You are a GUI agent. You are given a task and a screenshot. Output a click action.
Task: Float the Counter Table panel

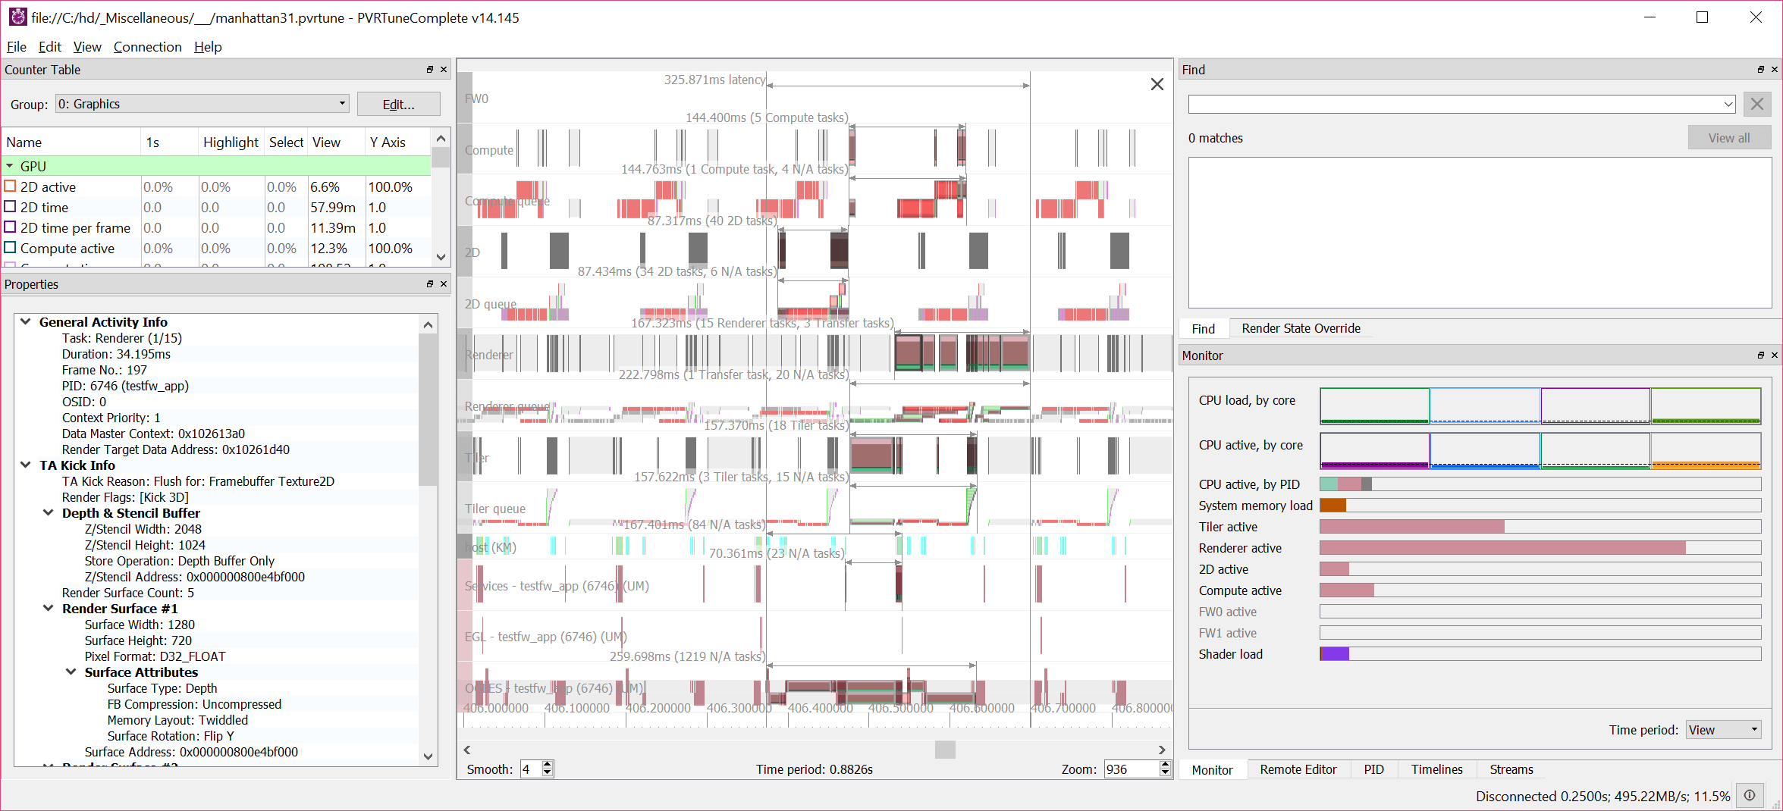pyautogui.click(x=430, y=70)
